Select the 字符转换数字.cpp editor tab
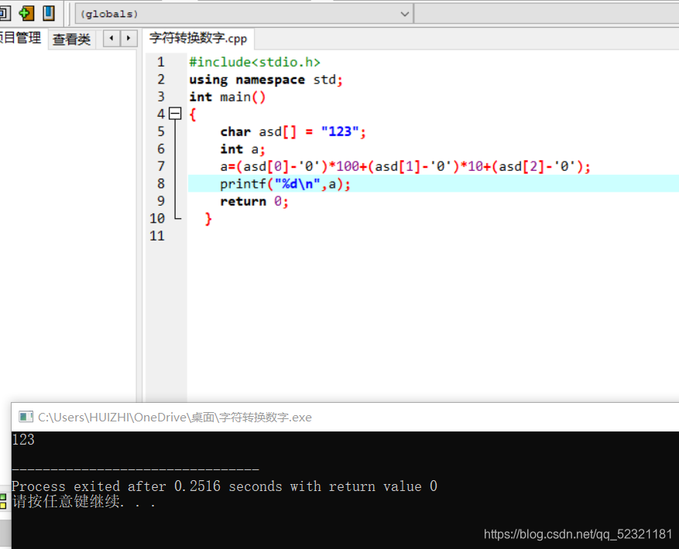Viewport: 679px width, 549px height. 198,39
